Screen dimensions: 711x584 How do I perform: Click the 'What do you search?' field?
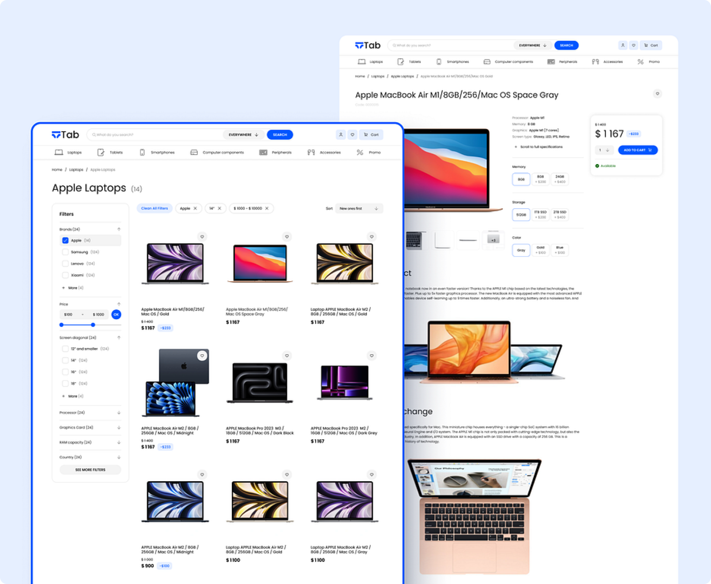(155, 135)
